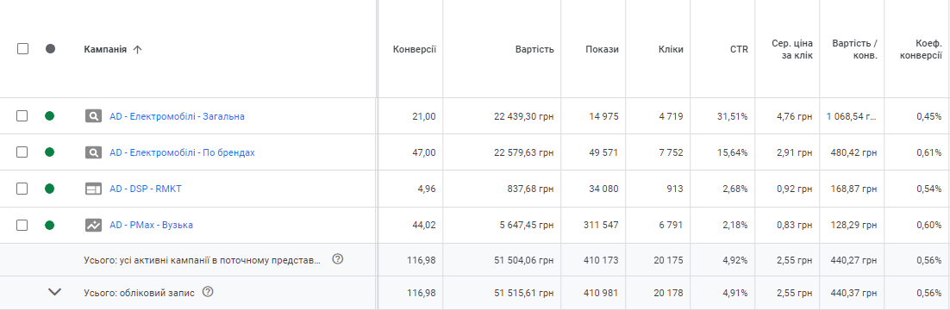Image resolution: width=950 pixels, height=310 pixels.
Task: Click green status dot of Електромобілі - Загальна
Action: click(50, 116)
